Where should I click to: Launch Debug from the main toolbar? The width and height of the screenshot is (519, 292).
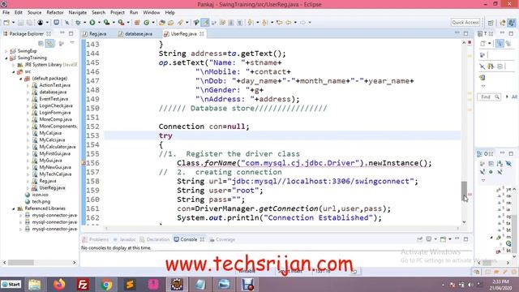[78, 23]
